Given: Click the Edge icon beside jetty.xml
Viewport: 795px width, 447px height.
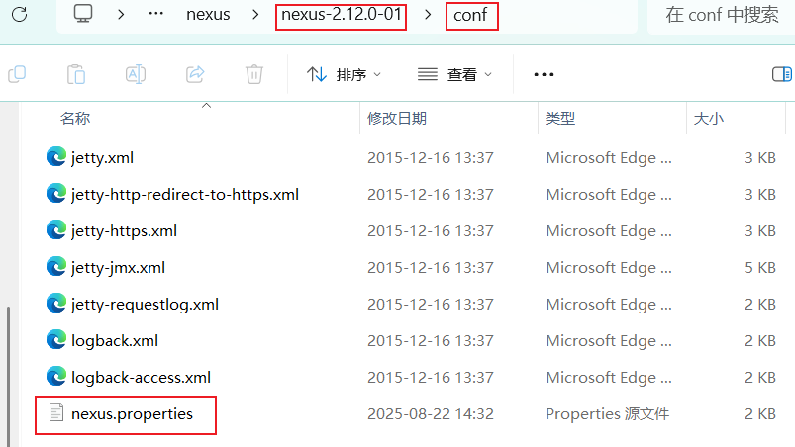Looking at the screenshot, I should 56,157.
